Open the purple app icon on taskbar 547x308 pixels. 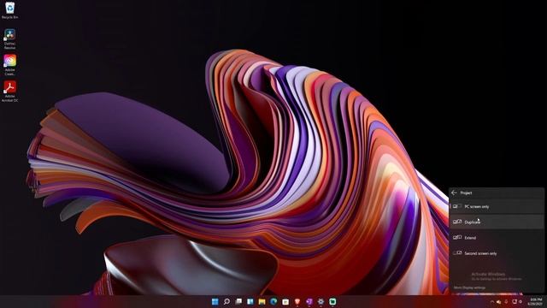click(x=309, y=301)
